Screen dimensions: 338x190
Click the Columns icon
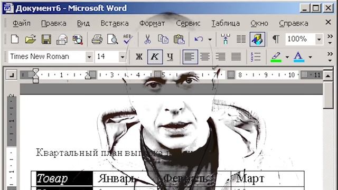[241, 40]
